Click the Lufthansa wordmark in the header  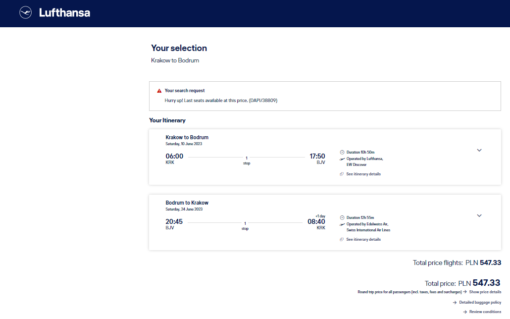click(64, 13)
